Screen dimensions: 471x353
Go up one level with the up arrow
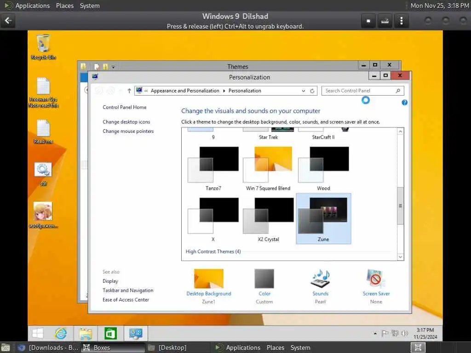pos(129,91)
